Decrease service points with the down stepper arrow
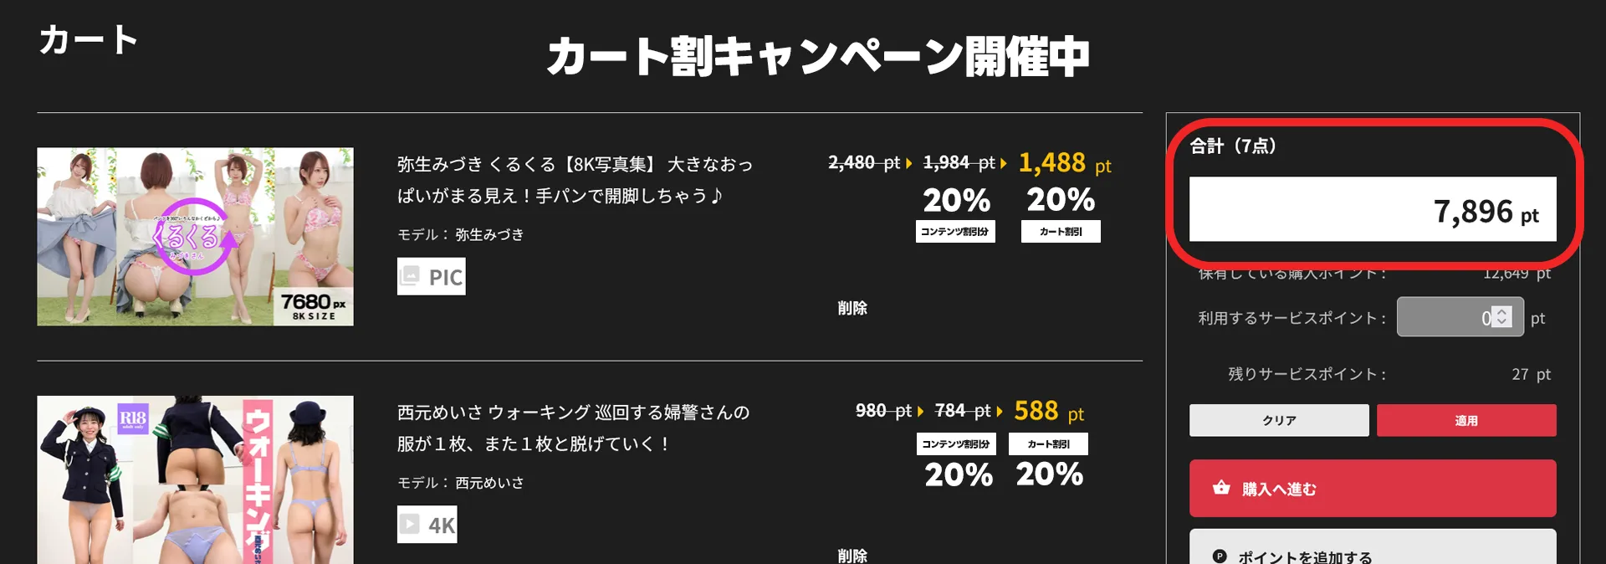1606x564 pixels. (x=1502, y=323)
